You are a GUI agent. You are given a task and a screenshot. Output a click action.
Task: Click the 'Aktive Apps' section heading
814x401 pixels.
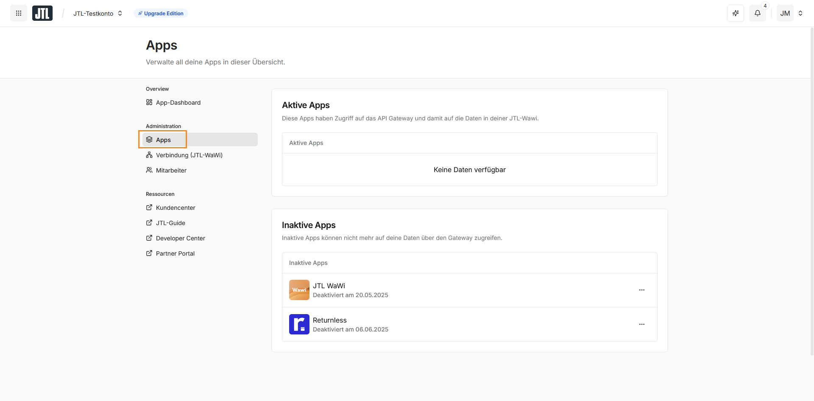306,105
